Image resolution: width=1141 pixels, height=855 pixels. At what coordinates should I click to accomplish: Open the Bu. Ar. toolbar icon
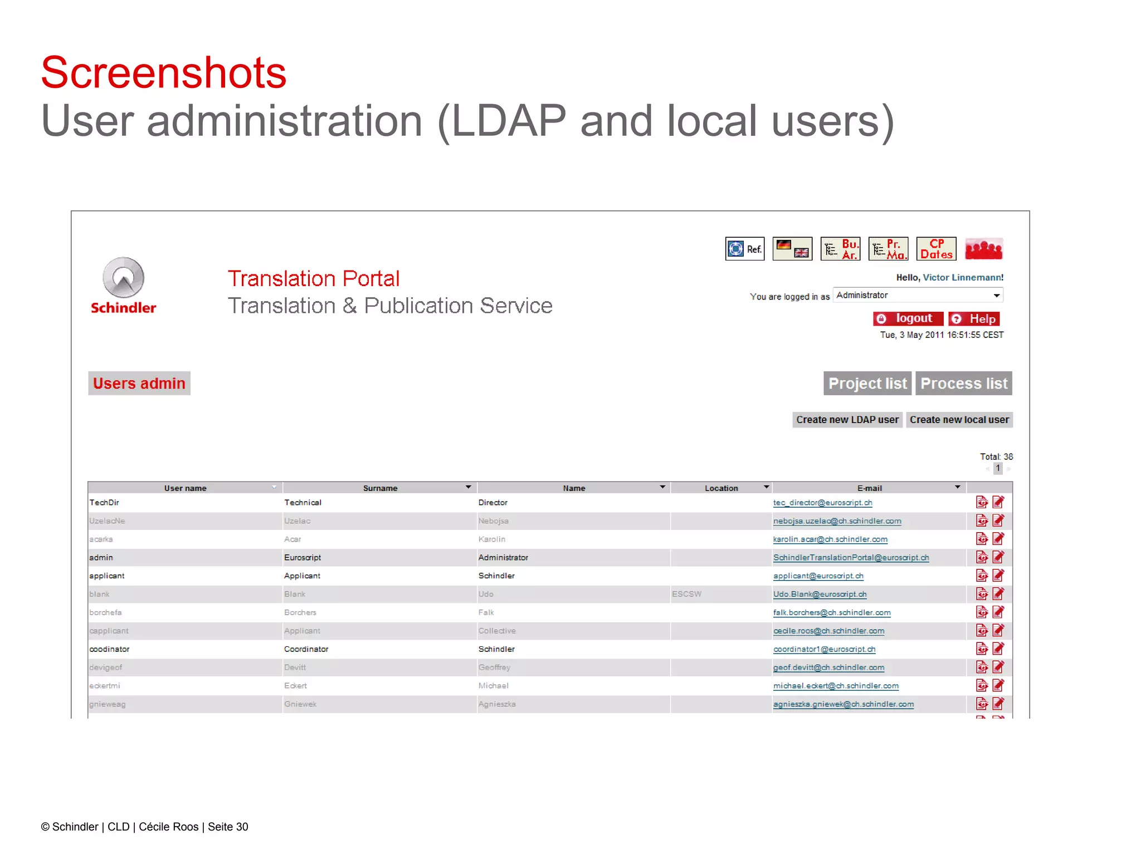[841, 249]
